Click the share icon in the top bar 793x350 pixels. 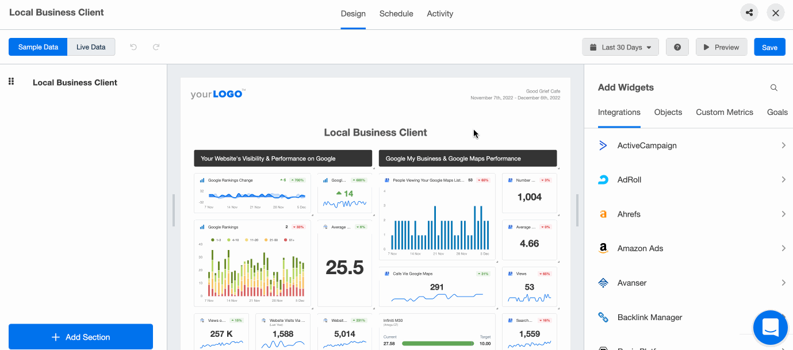tap(749, 12)
